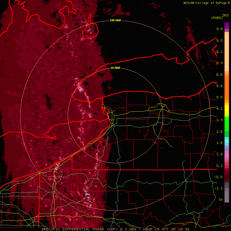Select the 5.0 legend value
The width and height of the screenshot is (231, 231).
[x=219, y=97]
